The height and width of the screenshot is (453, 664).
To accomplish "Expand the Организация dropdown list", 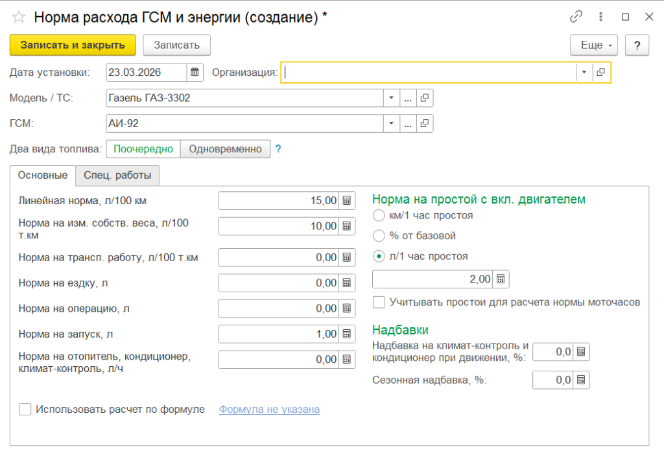I will coord(584,73).
